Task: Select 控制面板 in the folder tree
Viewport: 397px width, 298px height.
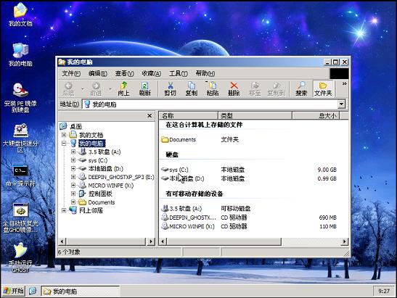Action: coord(100,194)
